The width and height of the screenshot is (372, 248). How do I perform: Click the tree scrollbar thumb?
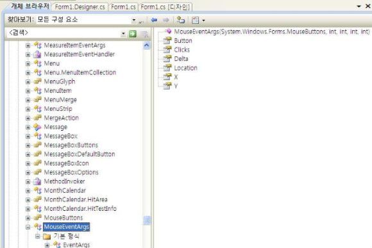(147, 220)
